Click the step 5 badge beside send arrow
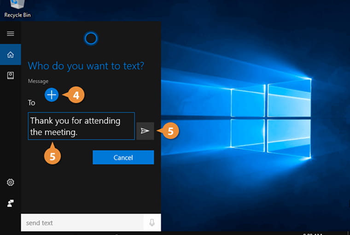The image size is (350, 235). tap(170, 131)
